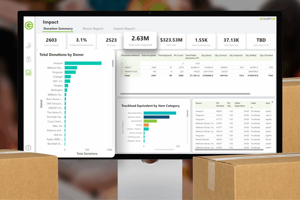Switch to the Donor Report tab
This screenshot has width=300, height=200.
pyautogui.click(x=93, y=28)
